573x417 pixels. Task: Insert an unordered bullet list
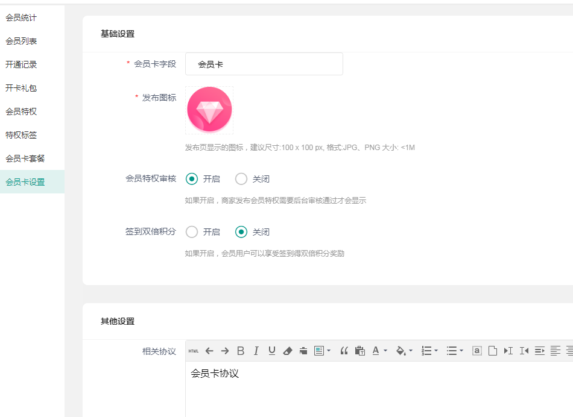click(x=451, y=351)
